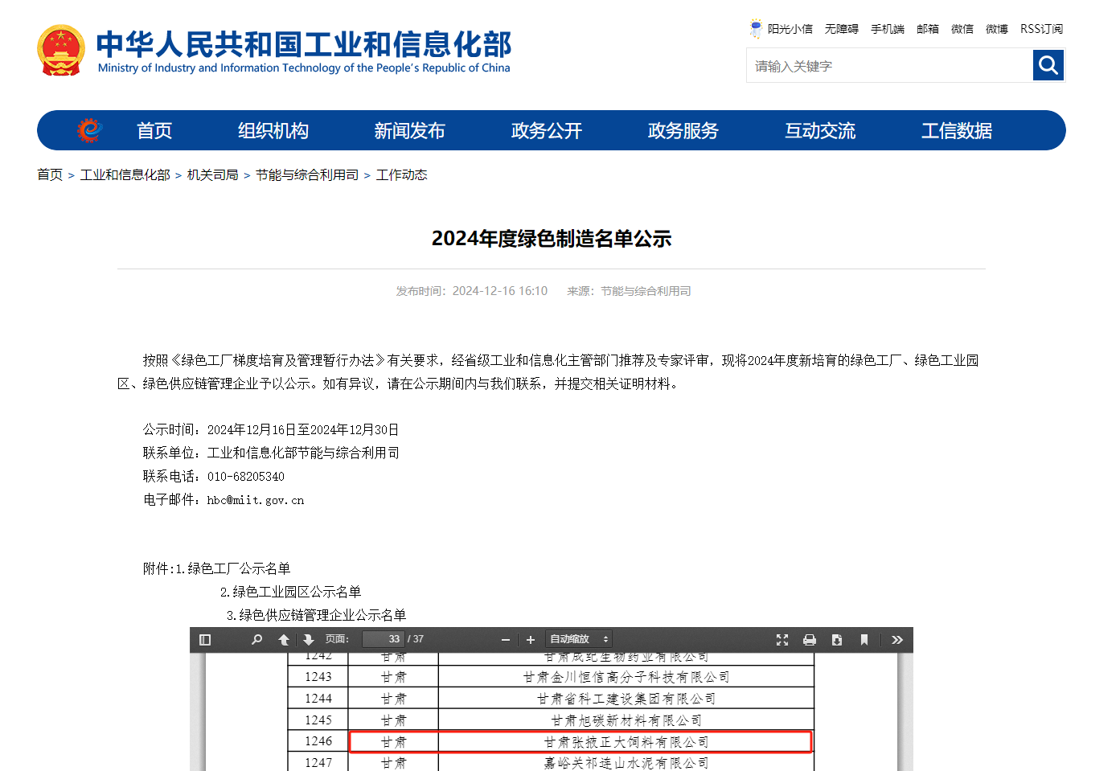Screen dimensions: 1120x771
Task: Open find in PDF document
Action: 257,640
